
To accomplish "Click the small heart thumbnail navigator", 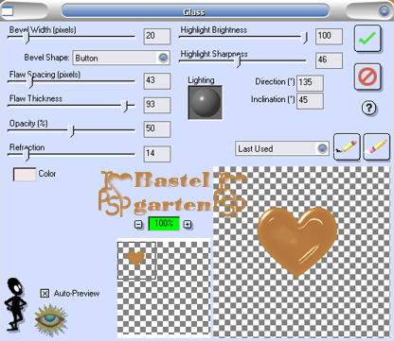I will pyautogui.click(x=136, y=261).
